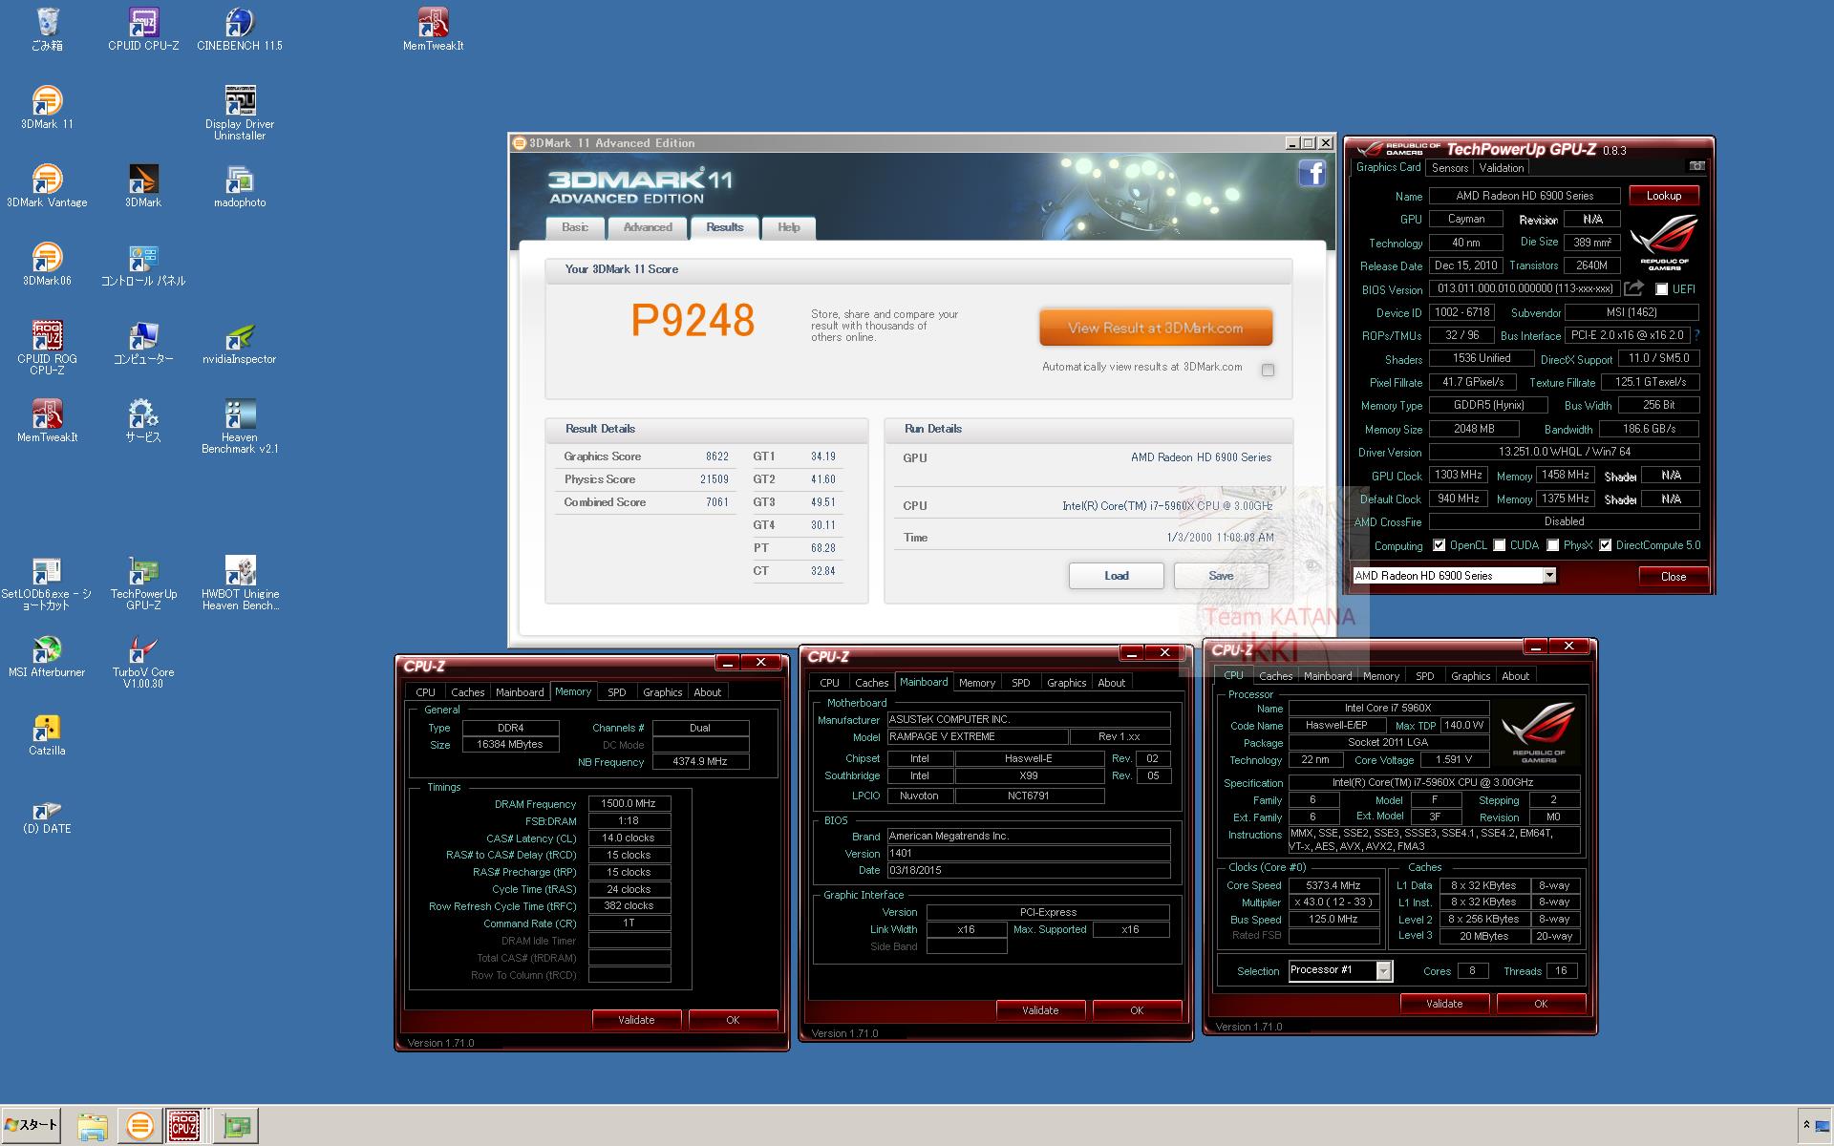Click the Start button on taskbar

pyautogui.click(x=32, y=1125)
